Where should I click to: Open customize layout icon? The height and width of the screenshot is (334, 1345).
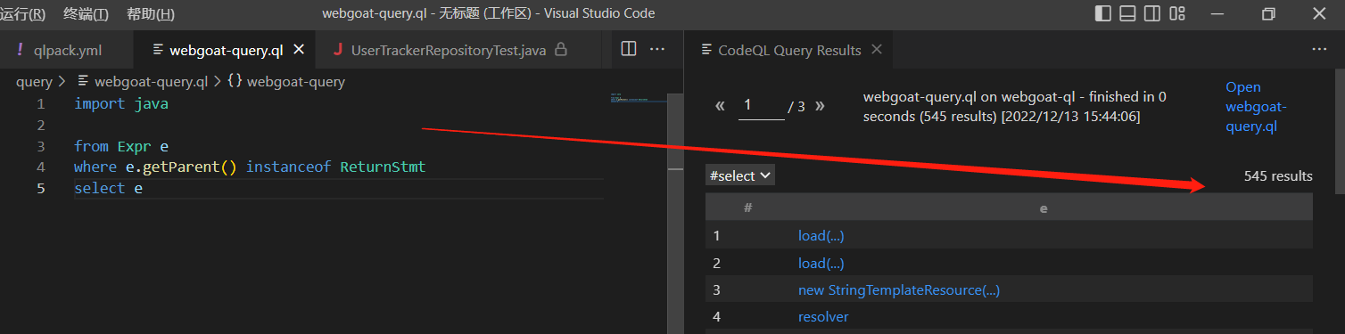point(1177,13)
